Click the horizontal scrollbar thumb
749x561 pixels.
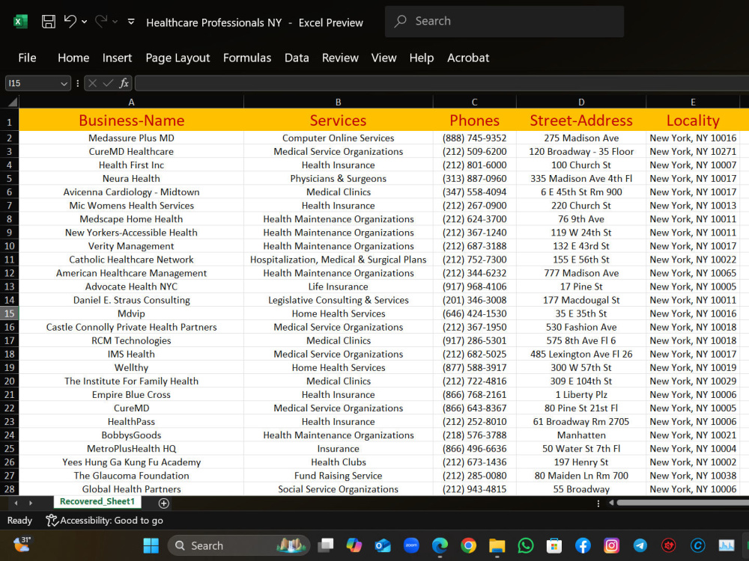click(683, 503)
